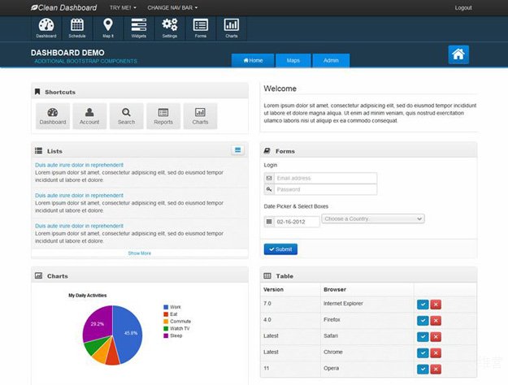Switch to the Admin tab
The width and height of the screenshot is (508, 385).
[331, 61]
